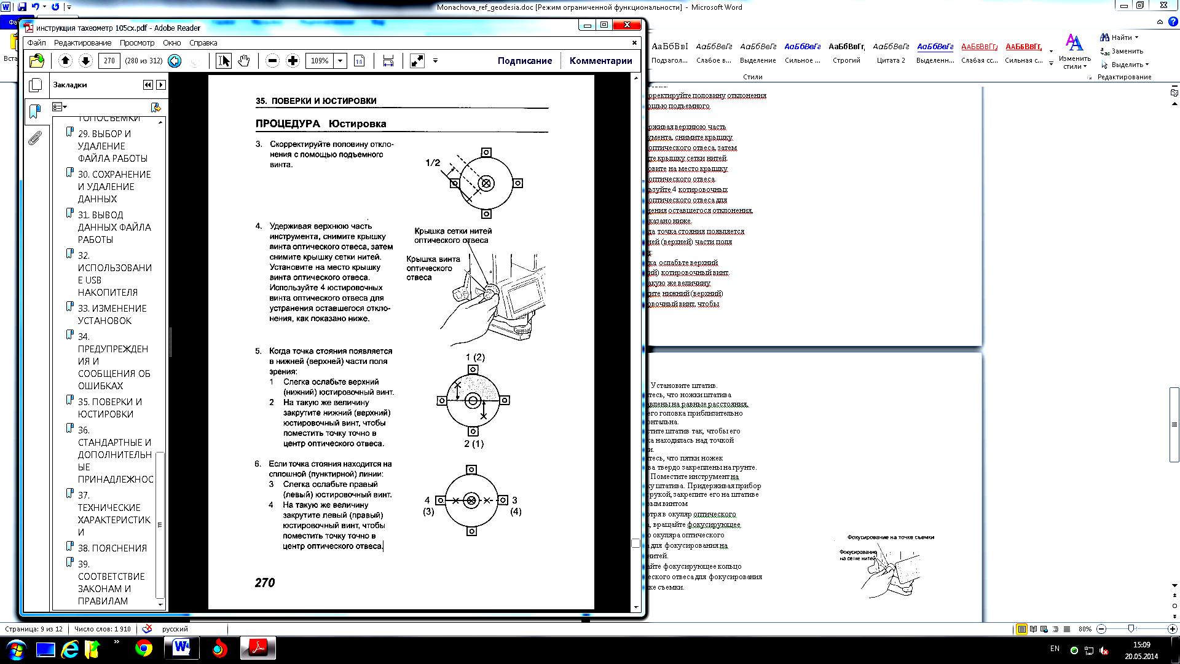Viewport: 1180px width, 664px height.
Task: Open the Просмотр menu
Action: (x=137, y=43)
